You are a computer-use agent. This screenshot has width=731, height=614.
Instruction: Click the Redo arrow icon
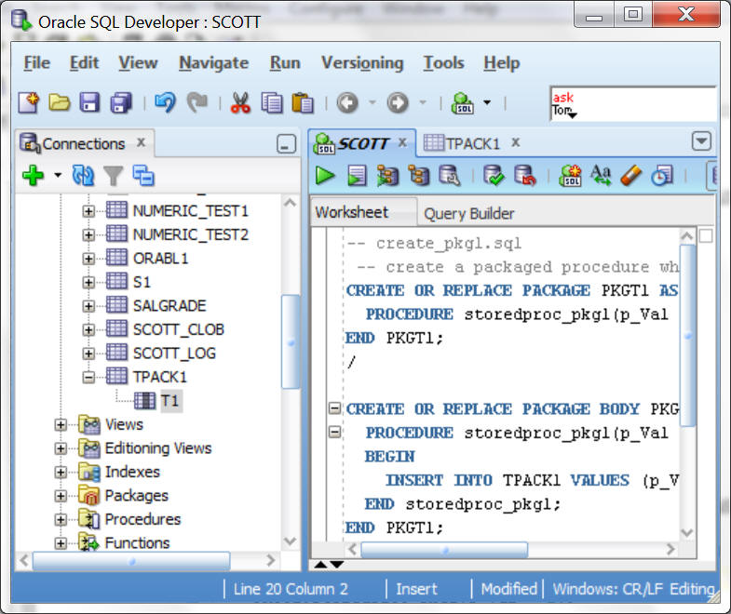197,102
